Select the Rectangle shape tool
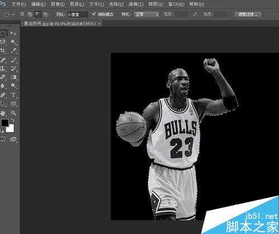Screen dimensions: 279x234 pyautogui.click(x=13, y=104)
